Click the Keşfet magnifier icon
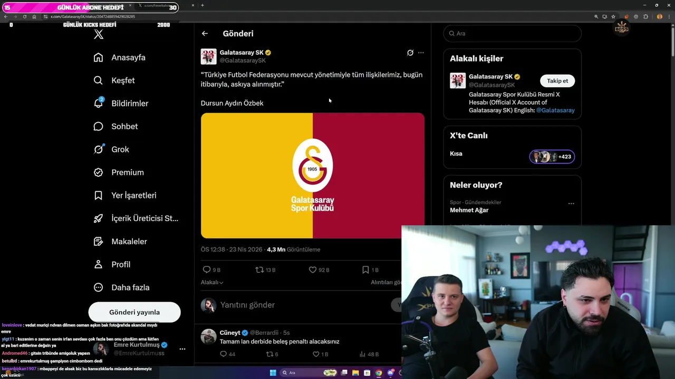Image resolution: width=675 pixels, height=379 pixels. pos(98,81)
